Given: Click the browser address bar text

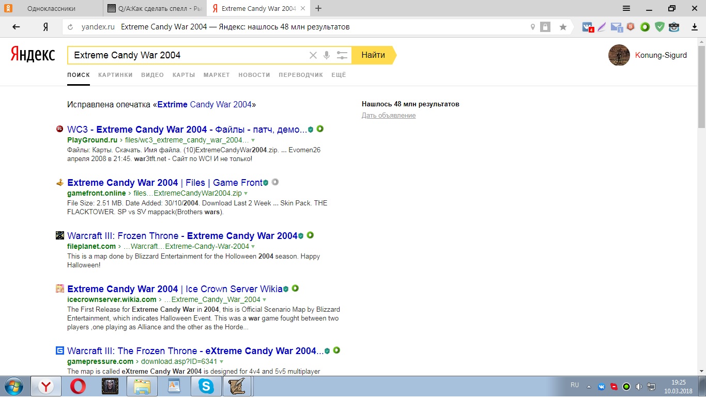Looking at the screenshot, I should coord(235,27).
